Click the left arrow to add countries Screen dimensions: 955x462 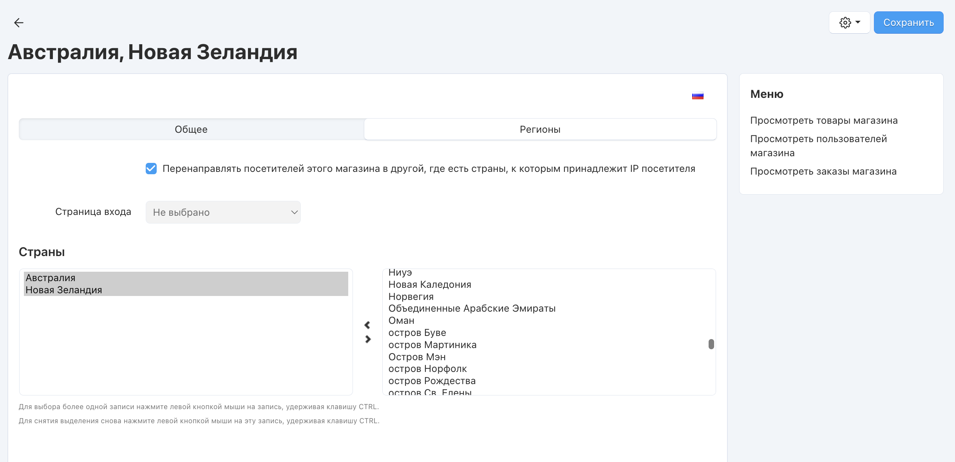pyautogui.click(x=367, y=325)
